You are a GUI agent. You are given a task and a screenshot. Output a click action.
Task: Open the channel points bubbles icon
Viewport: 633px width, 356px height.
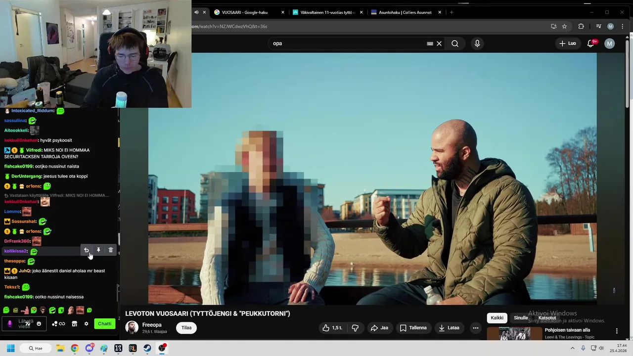pyautogui.click(x=55, y=324)
